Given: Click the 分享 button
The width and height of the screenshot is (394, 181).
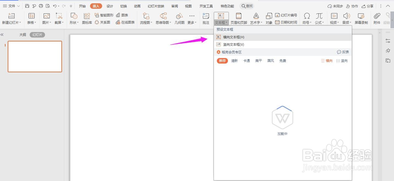Looking at the screenshot, I should pyautogui.click(x=367, y=6).
